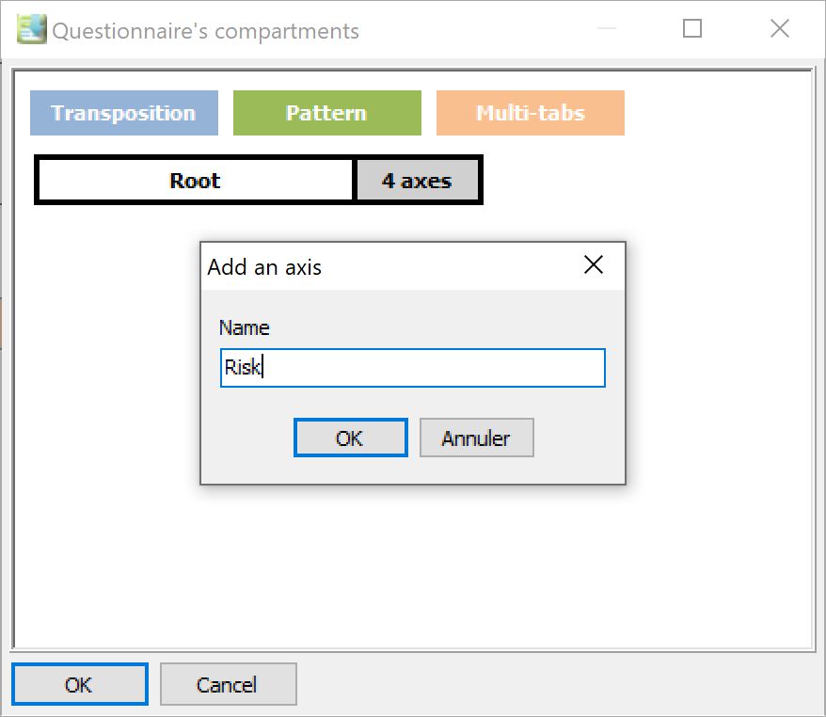
Task: Click Annuler to cancel adding axis
Action: (x=476, y=438)
